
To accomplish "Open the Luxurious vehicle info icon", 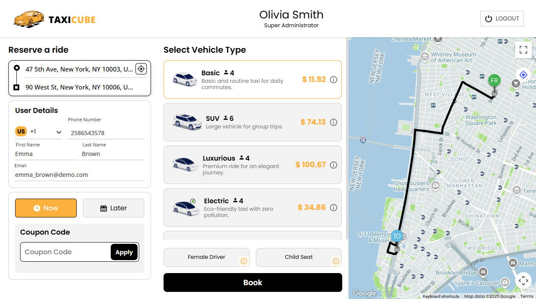I will [333, 165].
